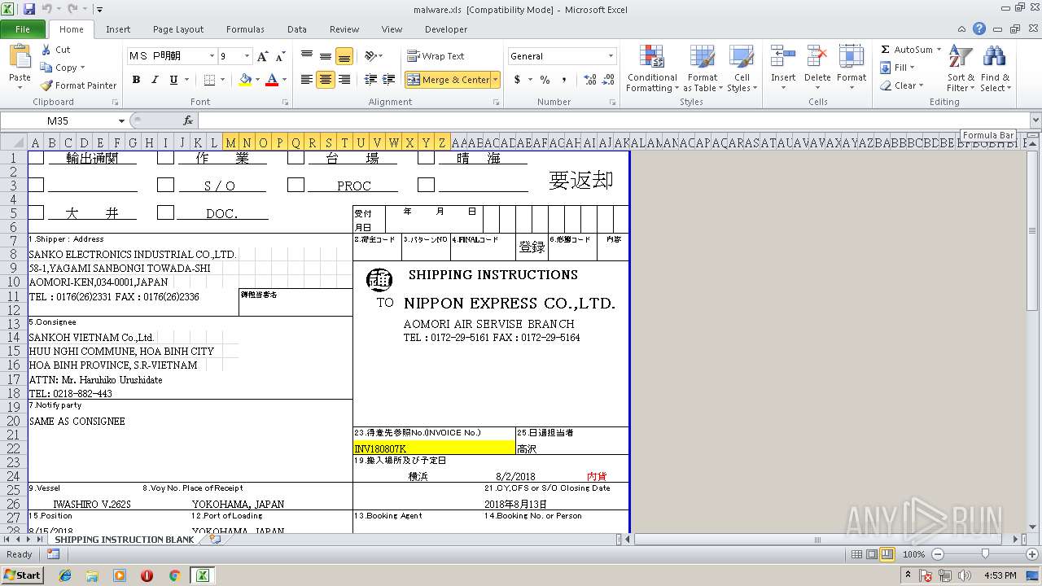Switch to Page Break Preview view

pyautogui.click(x=887, y=554)
